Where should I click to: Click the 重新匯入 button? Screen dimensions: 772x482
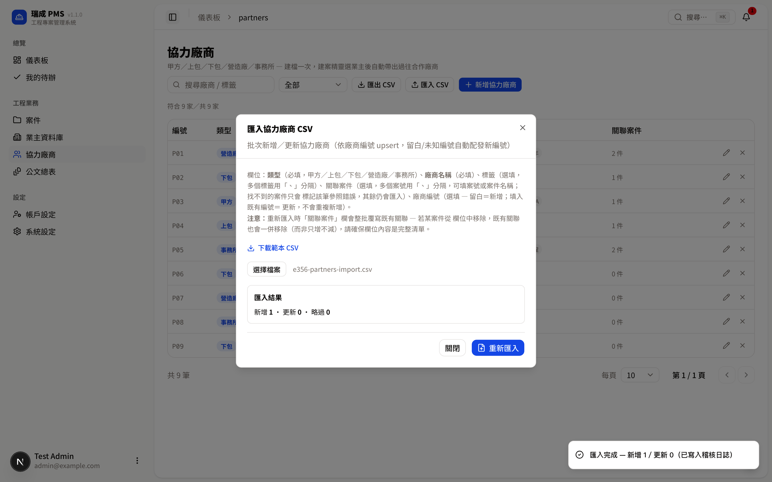point(498,348)
